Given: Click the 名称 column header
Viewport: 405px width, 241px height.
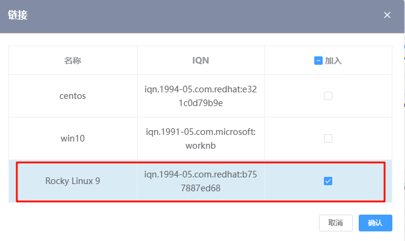Looking at the screenshot, I should click(x=73, y=61).
